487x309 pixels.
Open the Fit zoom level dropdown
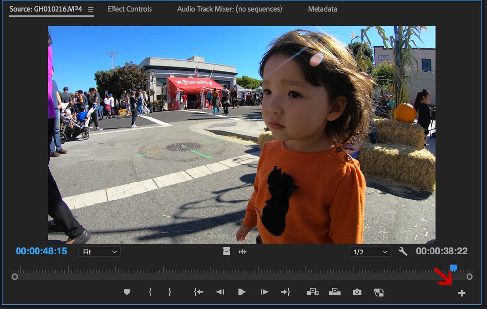pos(99,252)
